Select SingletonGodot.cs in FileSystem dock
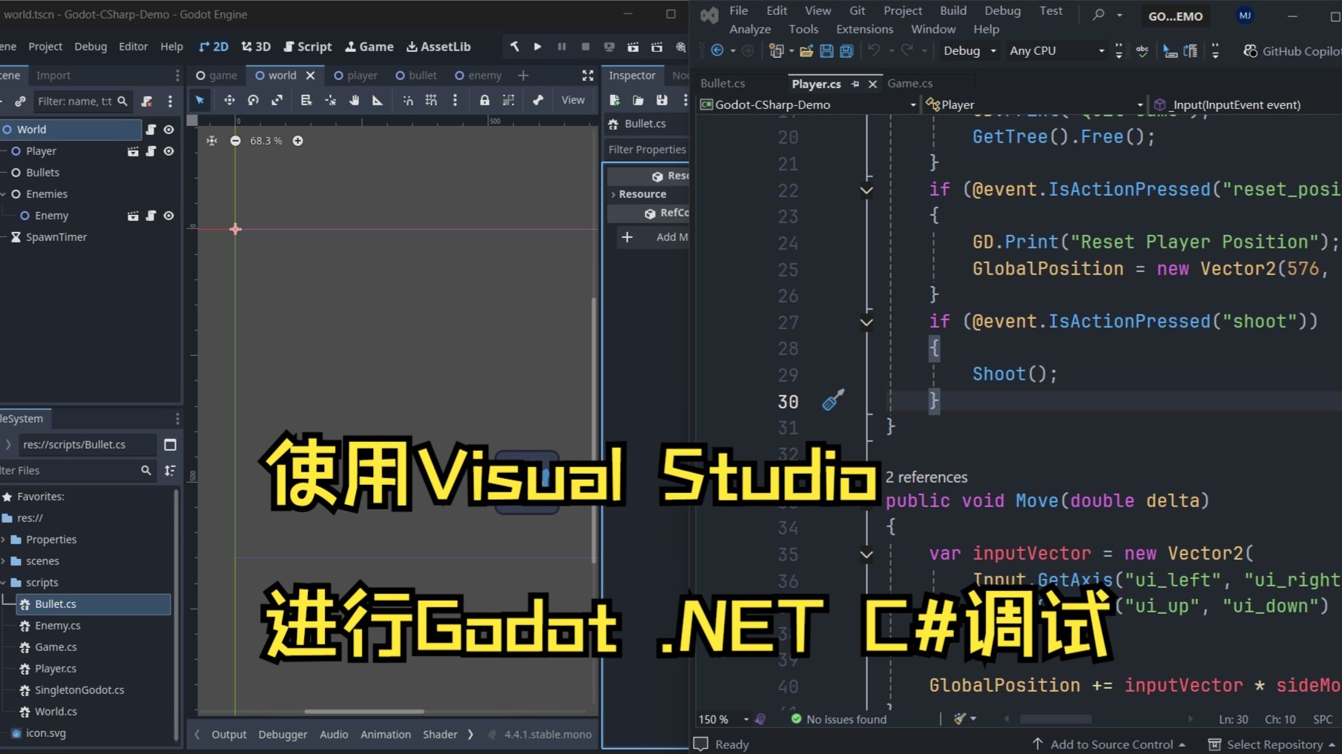 (x=79, y=690)
